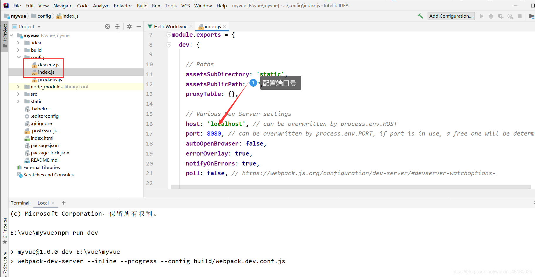Screen dimensions: 535x277
Task: Select the .babelrc file
Action: [36, 109]
